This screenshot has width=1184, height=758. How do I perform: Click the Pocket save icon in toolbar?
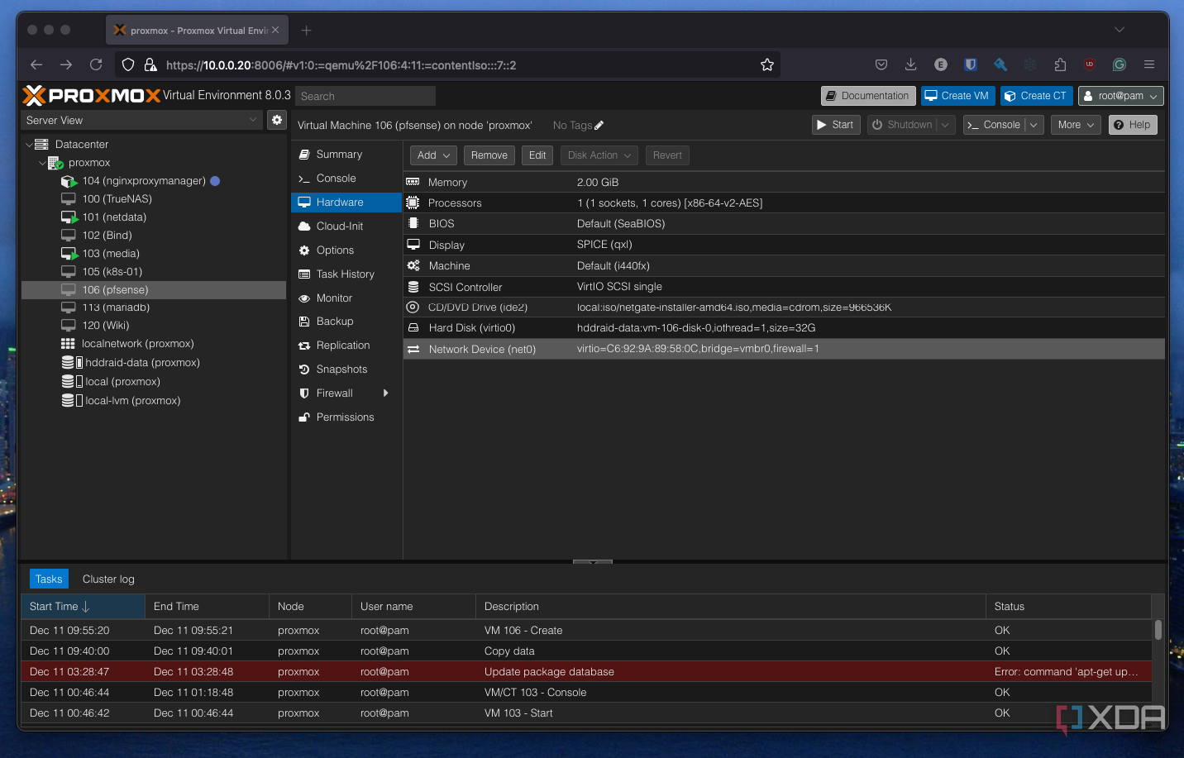coord(881,64)
